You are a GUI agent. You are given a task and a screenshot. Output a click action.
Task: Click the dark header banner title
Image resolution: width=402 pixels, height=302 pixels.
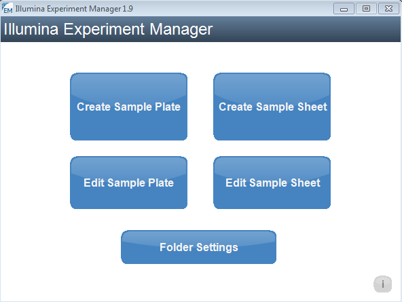click(108, 29)
